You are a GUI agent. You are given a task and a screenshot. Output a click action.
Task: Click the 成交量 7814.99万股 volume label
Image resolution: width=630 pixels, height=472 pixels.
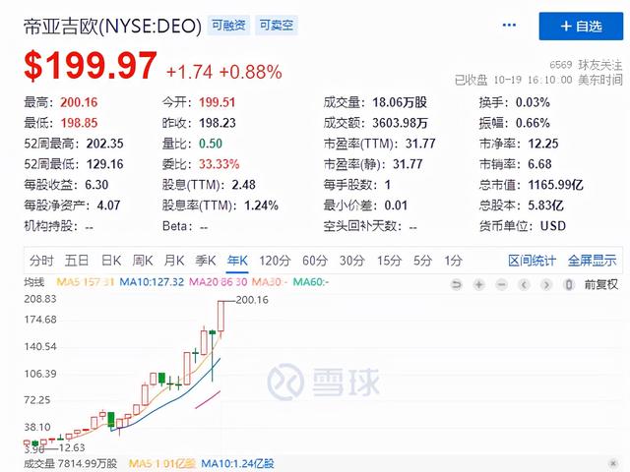[x=70, y=463]
